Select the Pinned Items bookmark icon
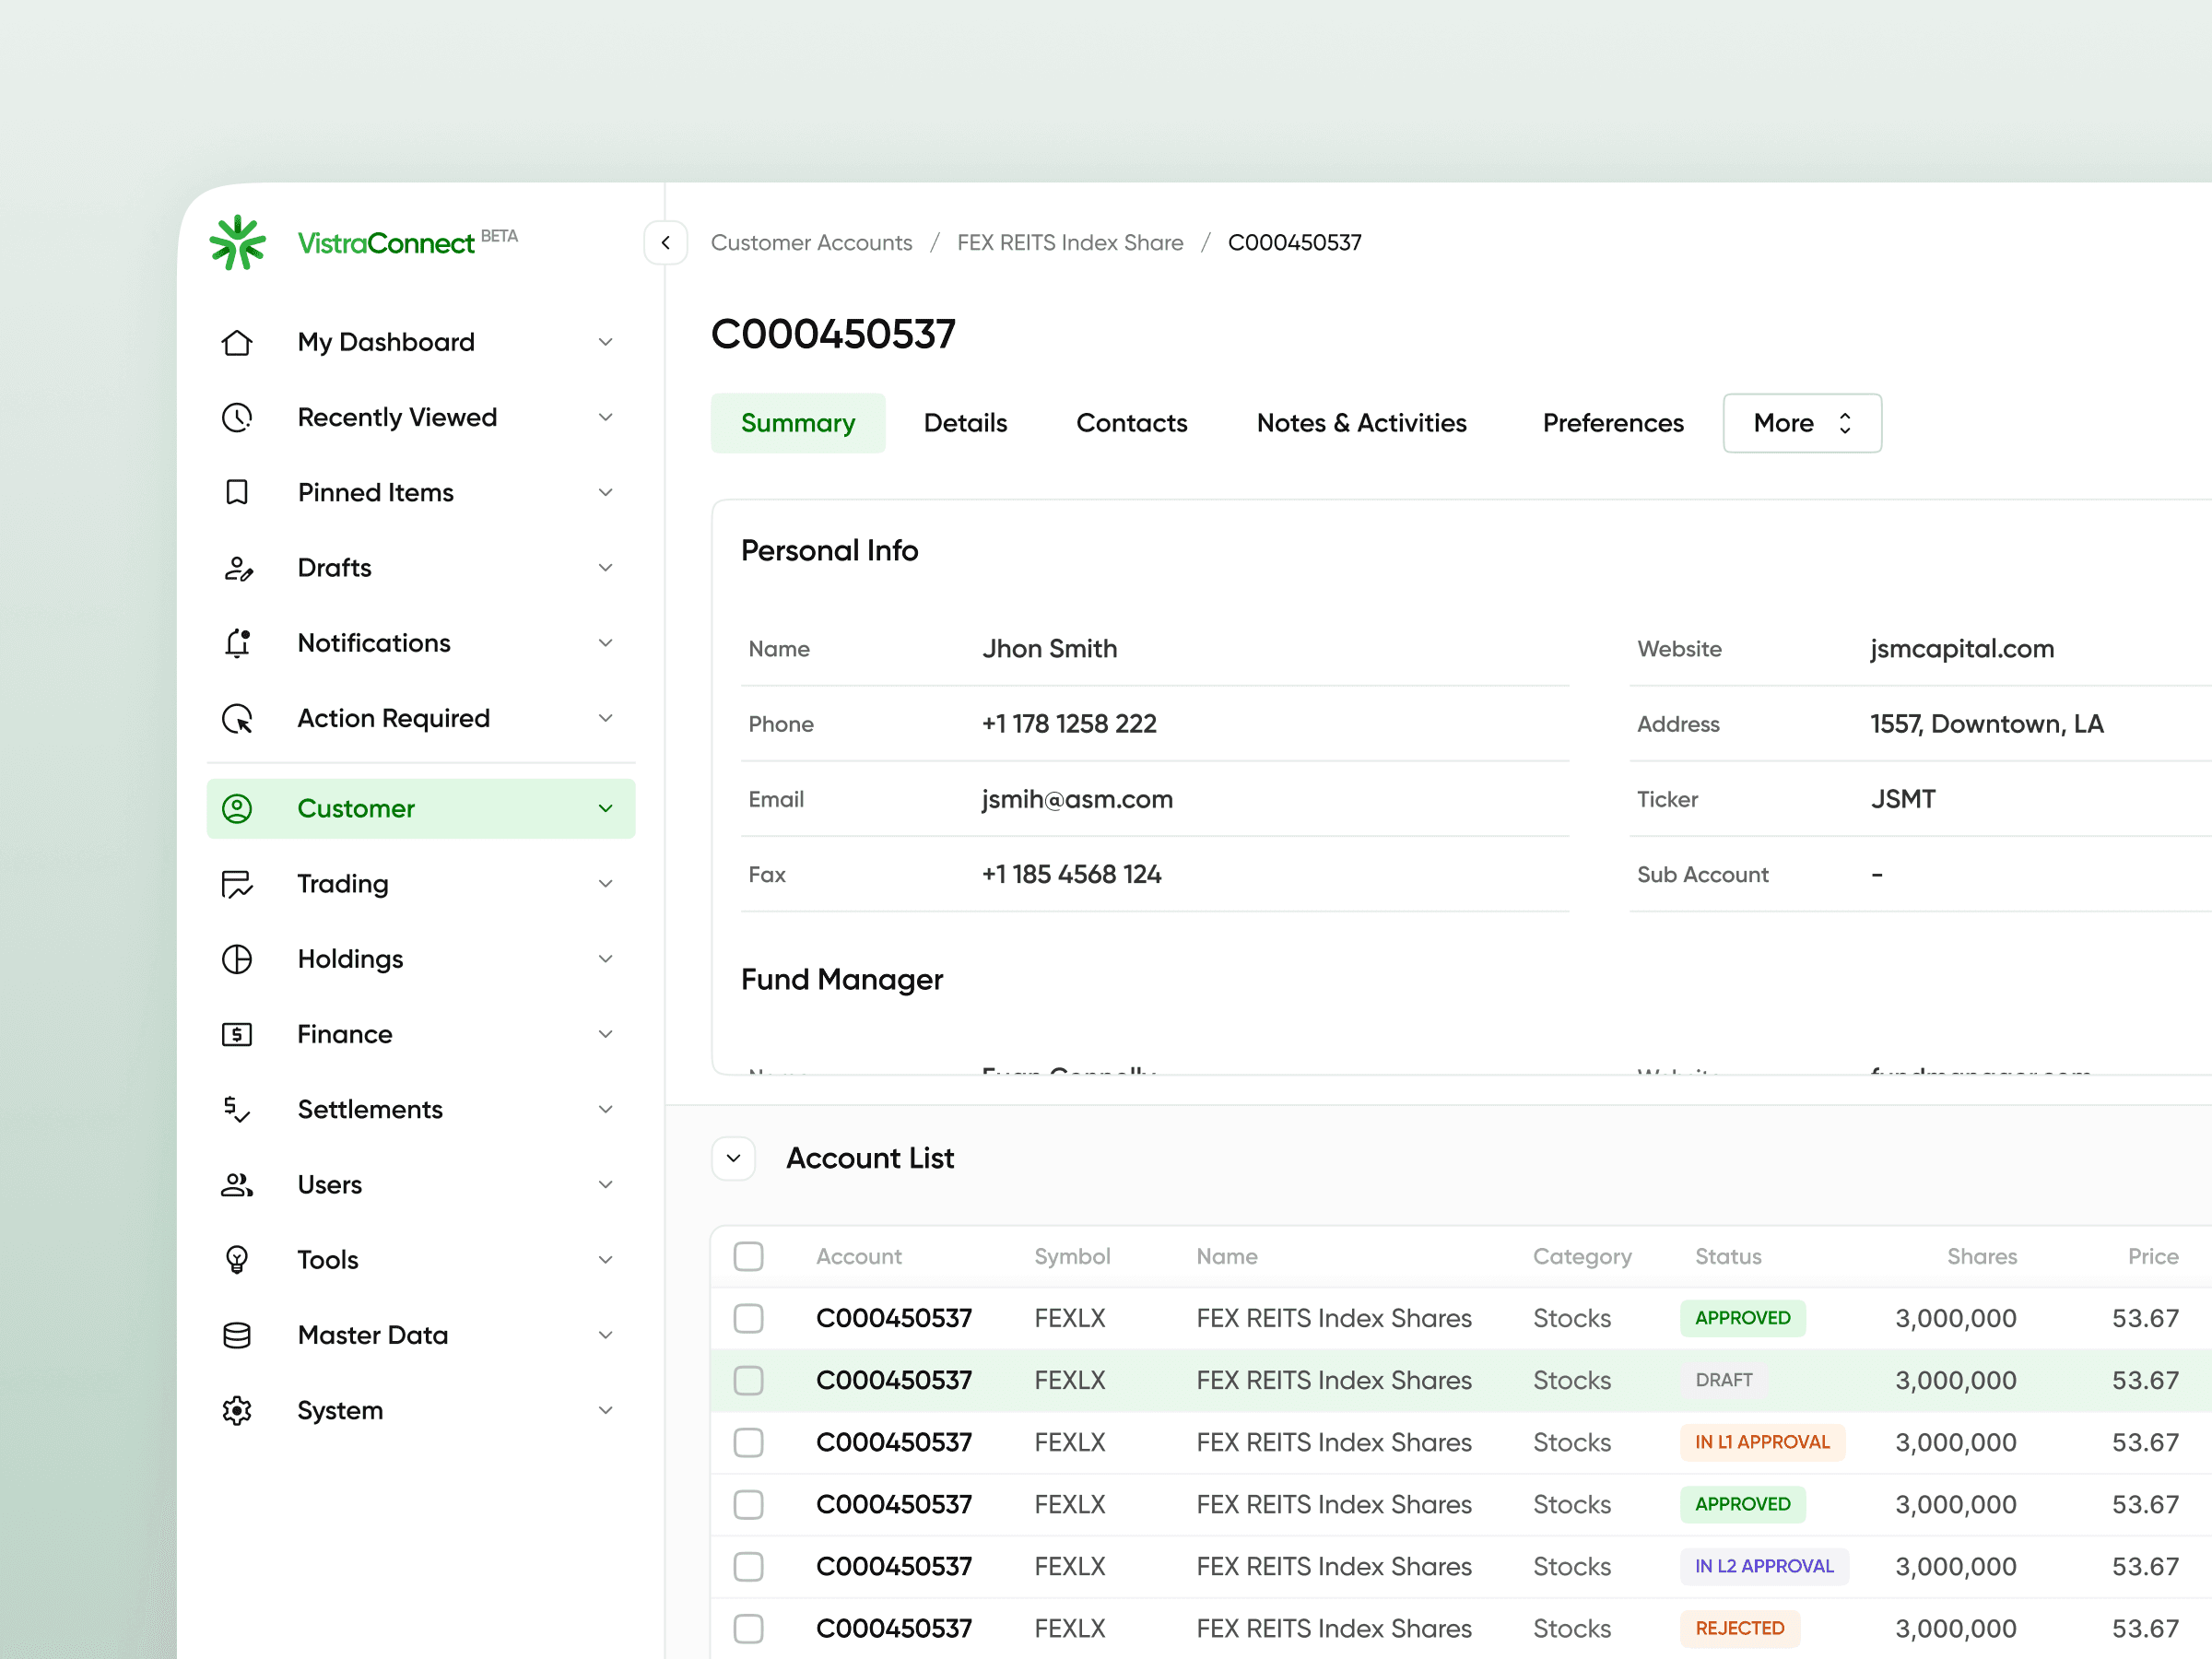 [x=237, y=492]
